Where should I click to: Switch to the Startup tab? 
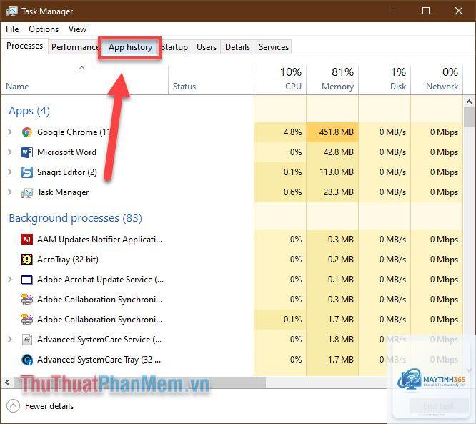(x=174, y=47)
